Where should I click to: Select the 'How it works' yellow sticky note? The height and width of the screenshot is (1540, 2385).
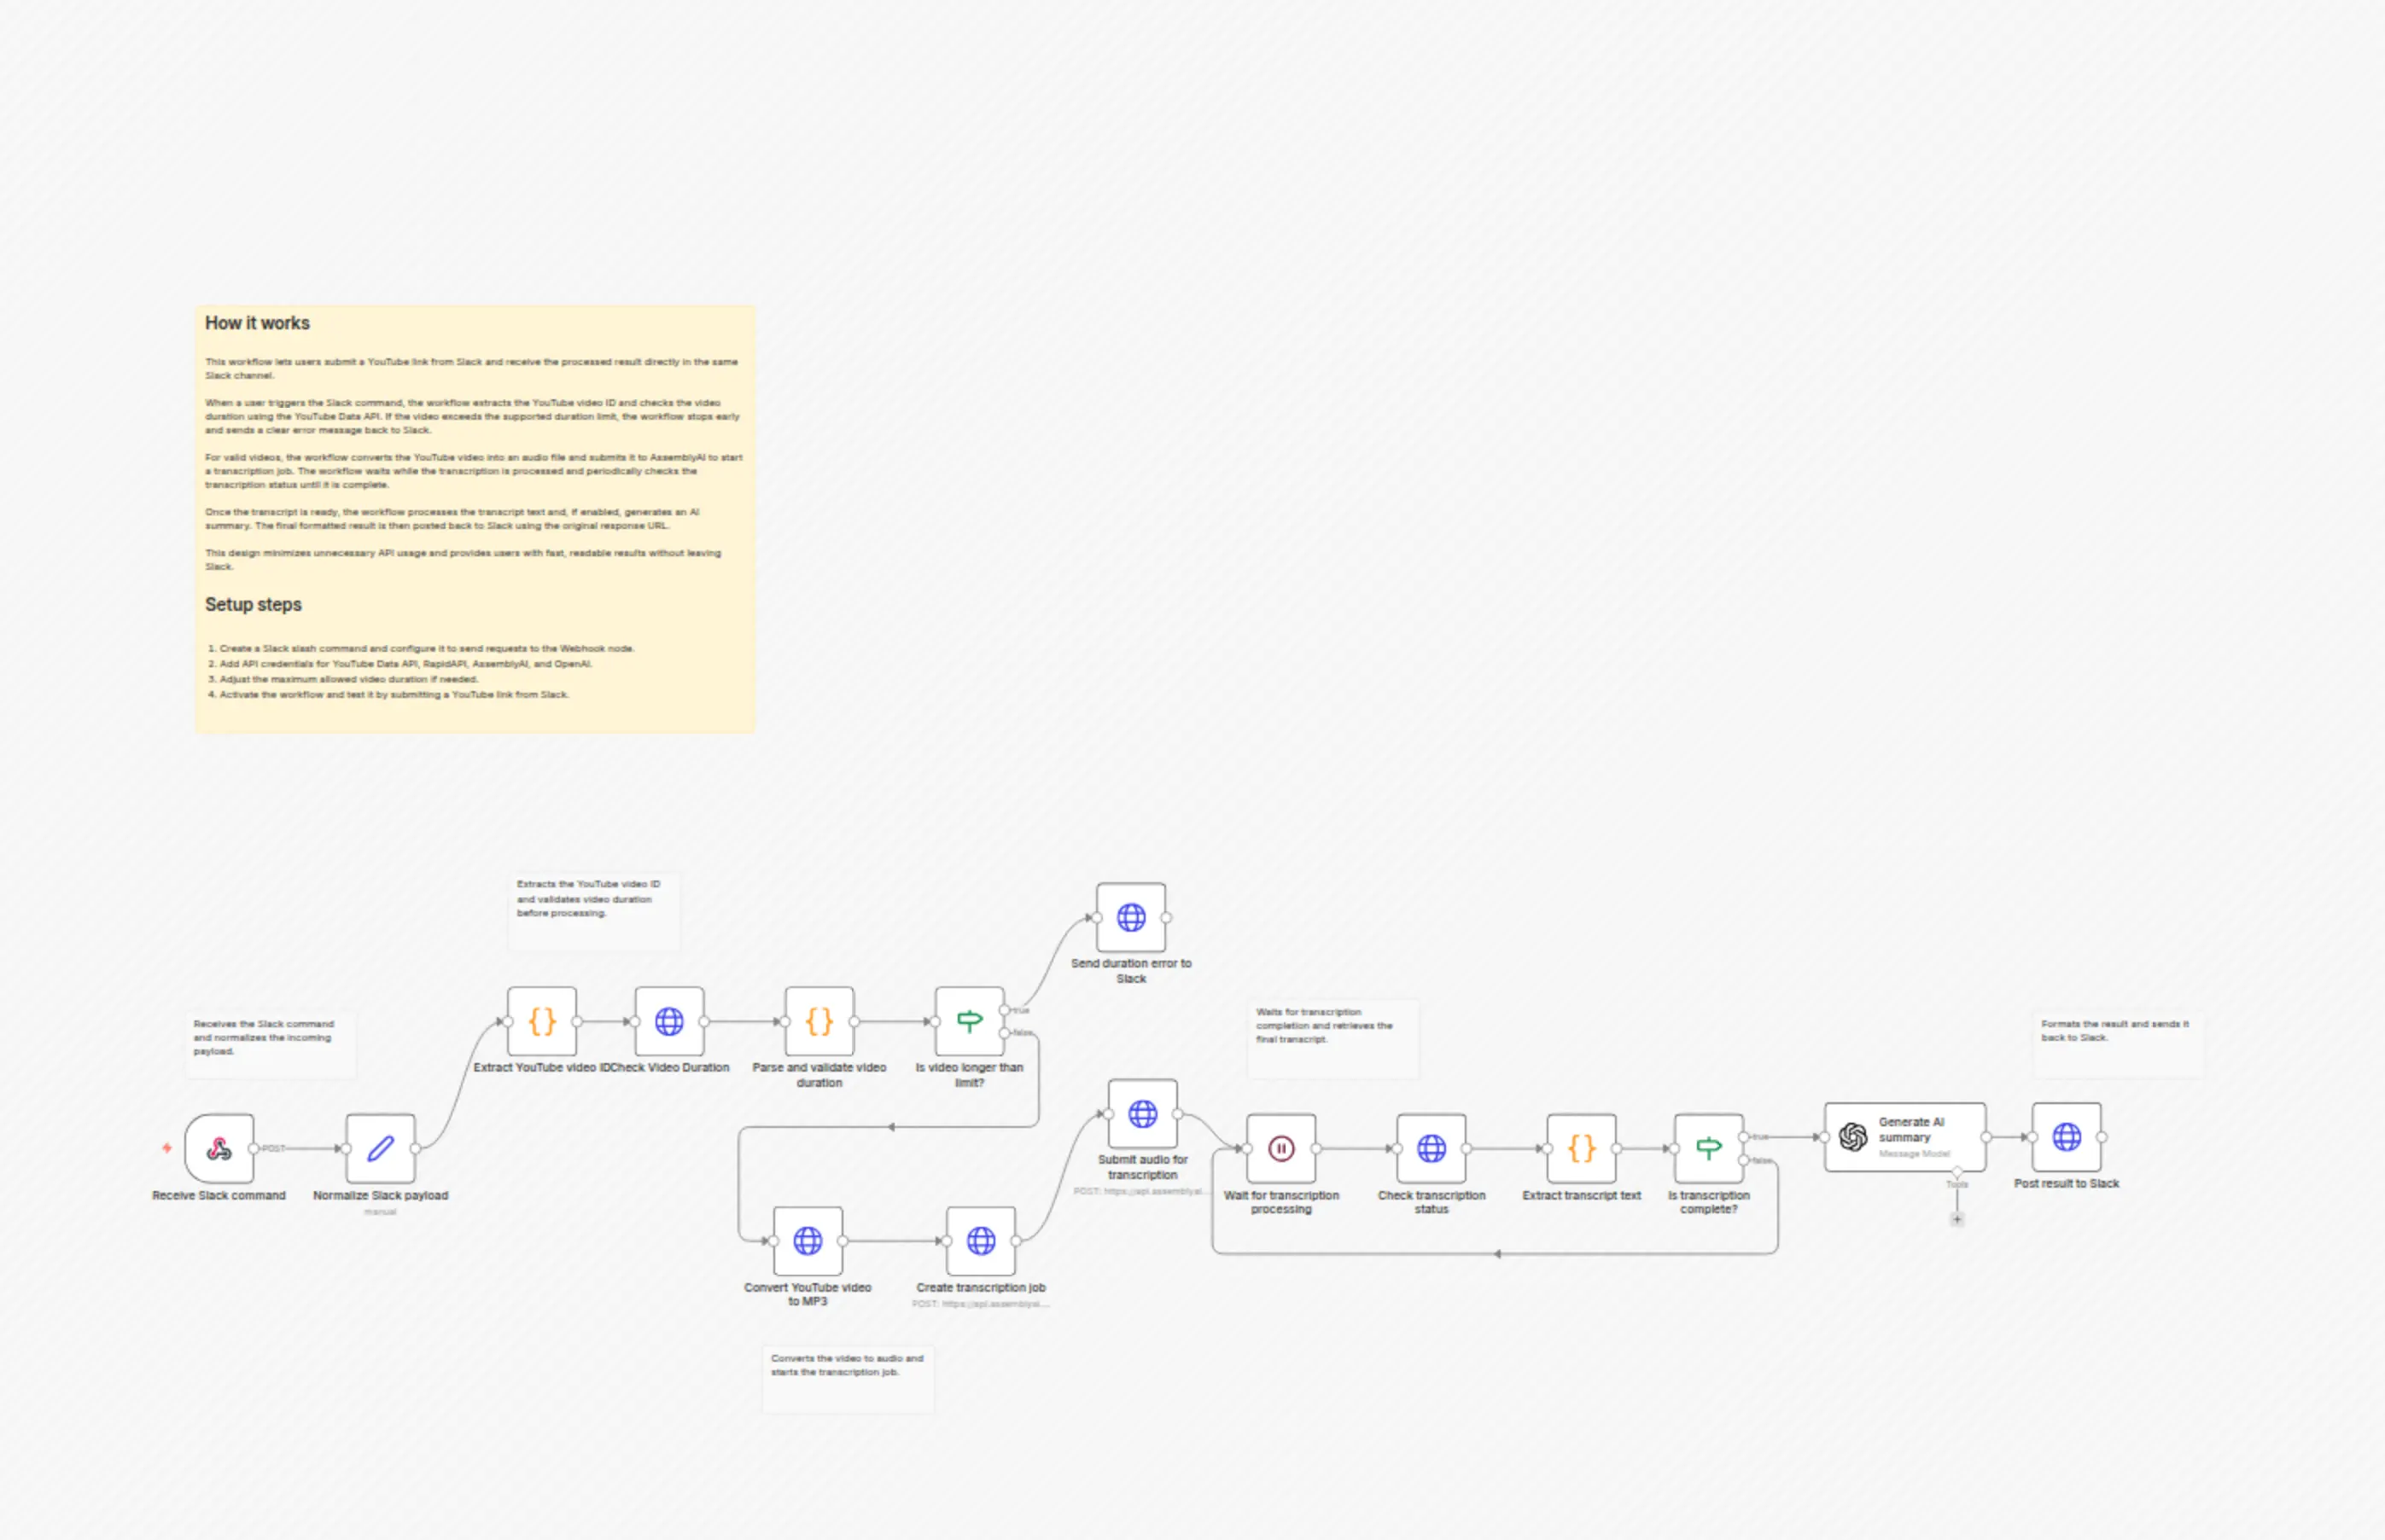coord(475,518)
